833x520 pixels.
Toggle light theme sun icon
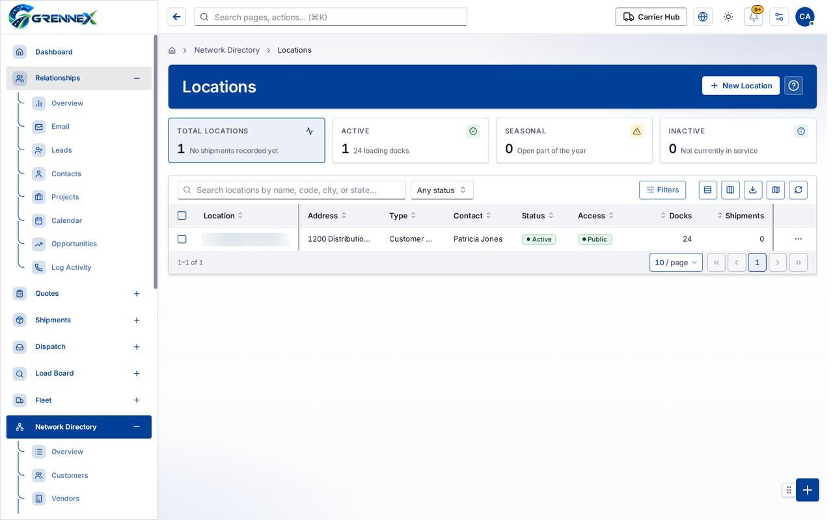point(728,17)
